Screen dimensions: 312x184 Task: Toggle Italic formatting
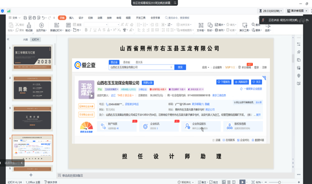click(x=90, y=30)
